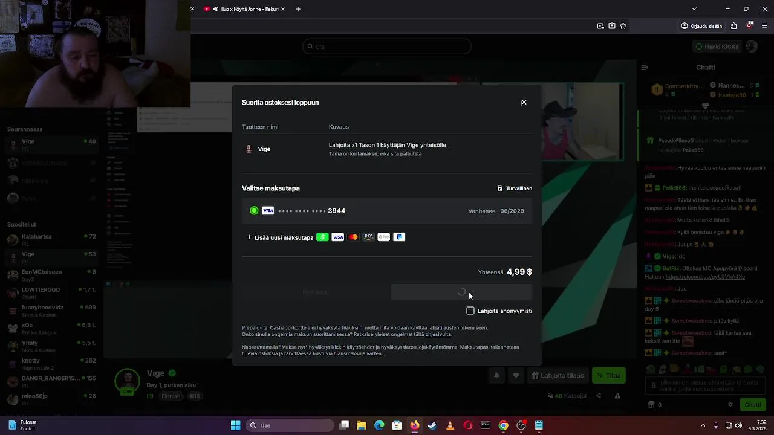Open the tab list dropdown chevron
This screenshot has width=774, height=435.
(694, 9)
